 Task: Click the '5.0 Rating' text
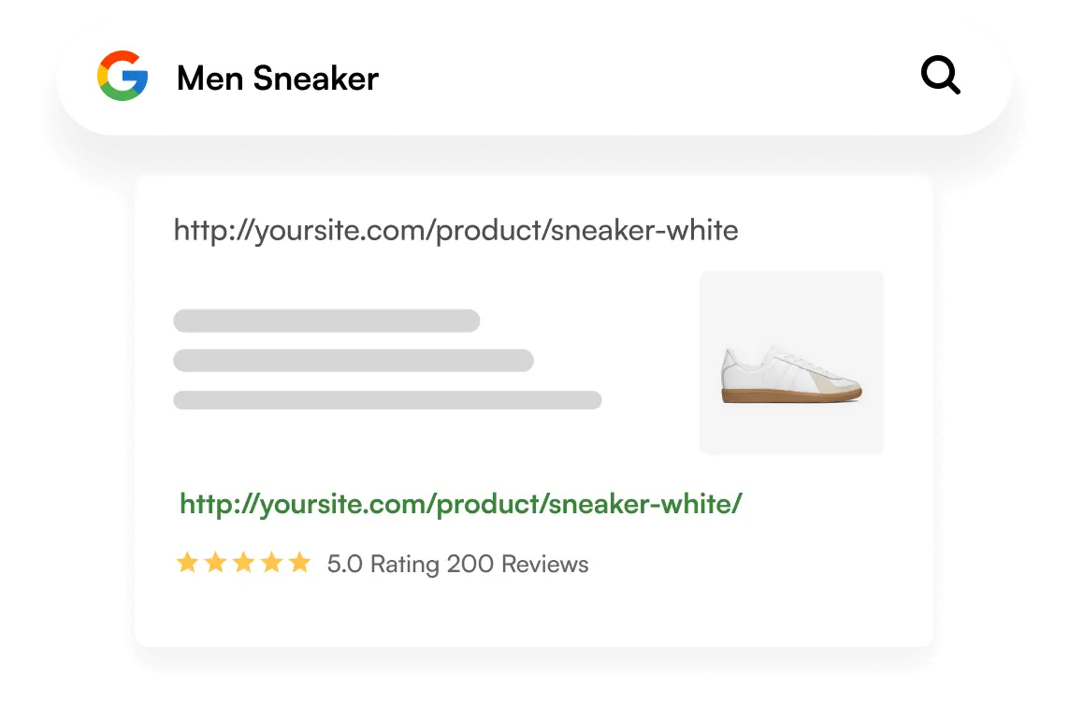coord(383,565)
